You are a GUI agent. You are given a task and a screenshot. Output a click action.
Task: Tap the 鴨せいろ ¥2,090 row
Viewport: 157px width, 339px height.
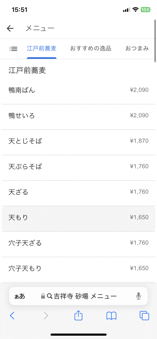[78, 116]
